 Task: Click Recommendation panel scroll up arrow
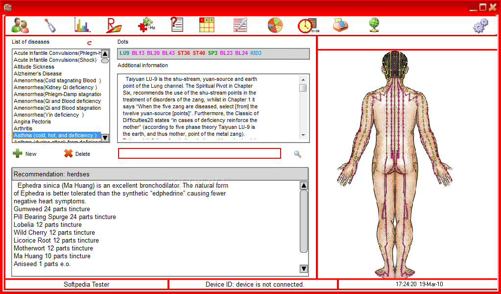[x=304, y=186]
